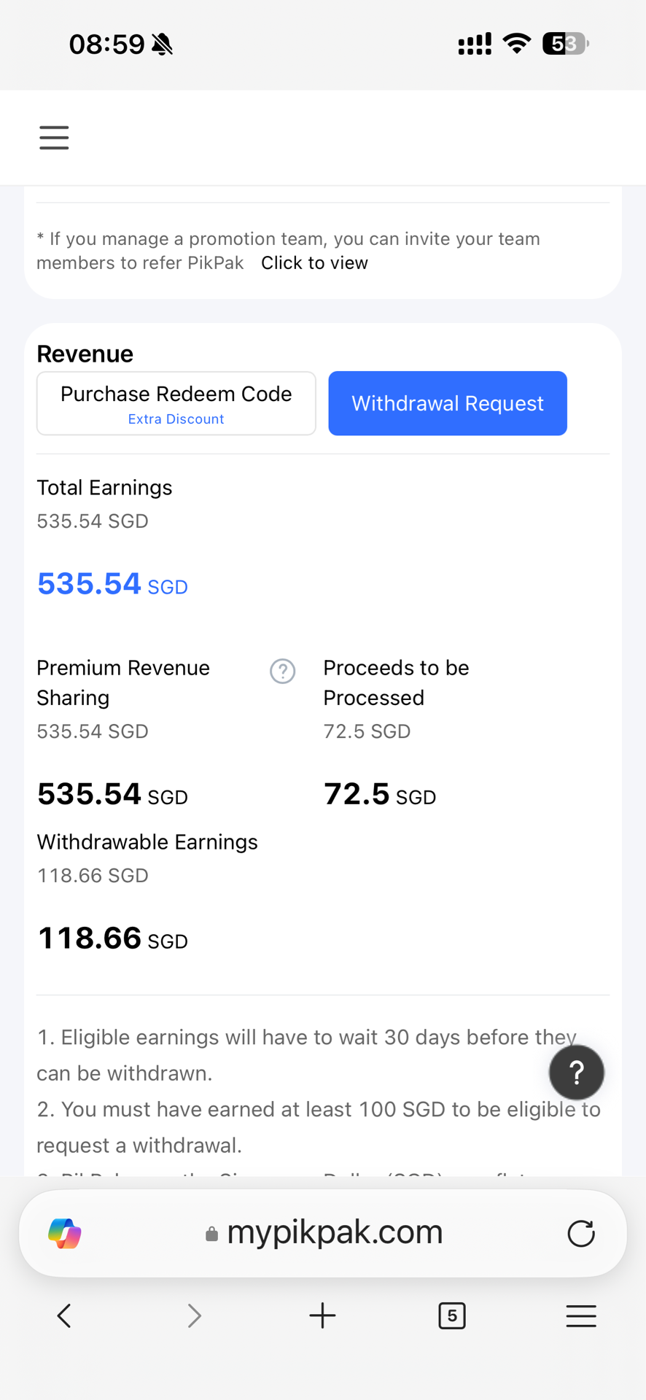Reload the page with refresh icon
This screenshot has height=1400, width=646.
(581, 1234)
